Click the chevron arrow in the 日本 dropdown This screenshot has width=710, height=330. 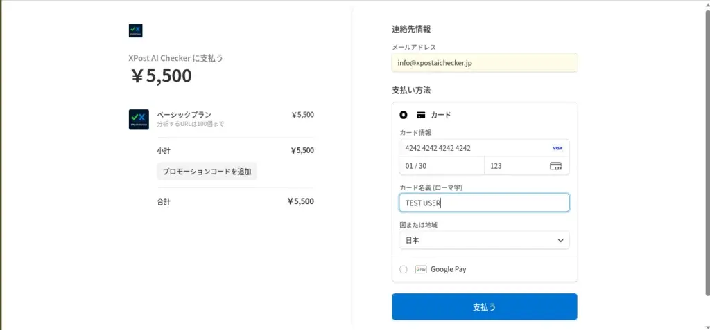pyautogui.click(x=560, y=240)
